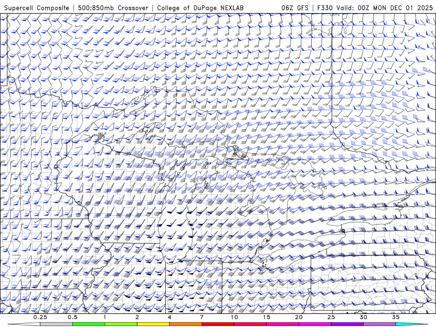Click the '30' legend value
Image resolution: width=436 pixels, height=327 pixels.
click(363, 317)
